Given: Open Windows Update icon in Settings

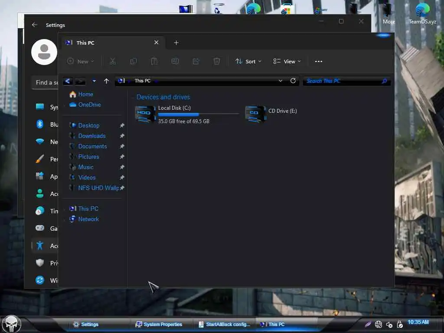Looking at the screenshot, I should [x=39, y=280].
